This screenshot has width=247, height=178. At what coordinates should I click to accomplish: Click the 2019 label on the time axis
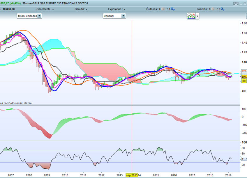(228, 175)
